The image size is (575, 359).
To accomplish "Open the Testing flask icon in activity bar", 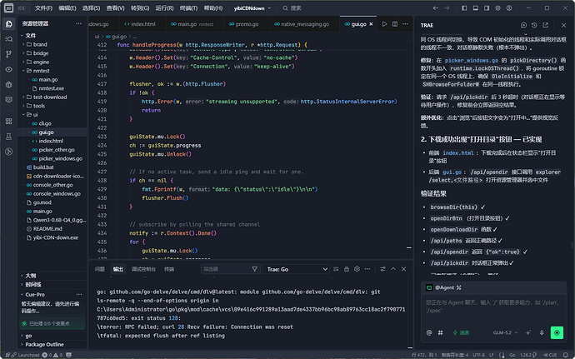I will tap(9, 137).
